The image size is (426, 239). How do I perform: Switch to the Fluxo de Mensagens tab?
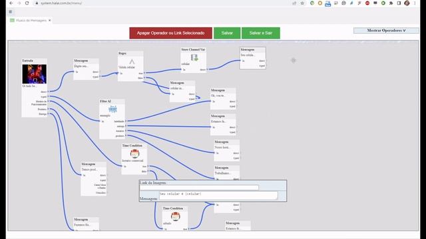(31, 21)
